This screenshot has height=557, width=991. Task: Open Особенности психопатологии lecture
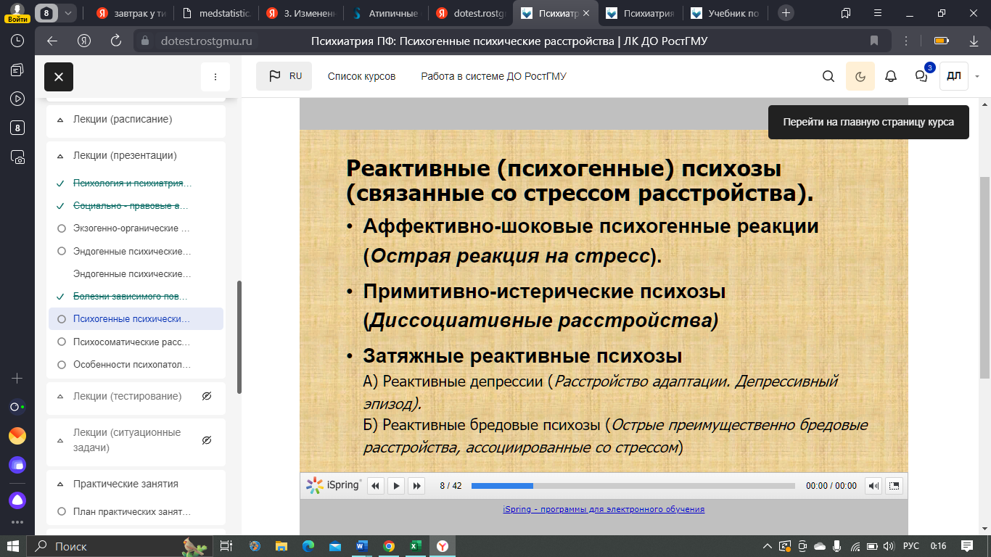tap(132, 364)
